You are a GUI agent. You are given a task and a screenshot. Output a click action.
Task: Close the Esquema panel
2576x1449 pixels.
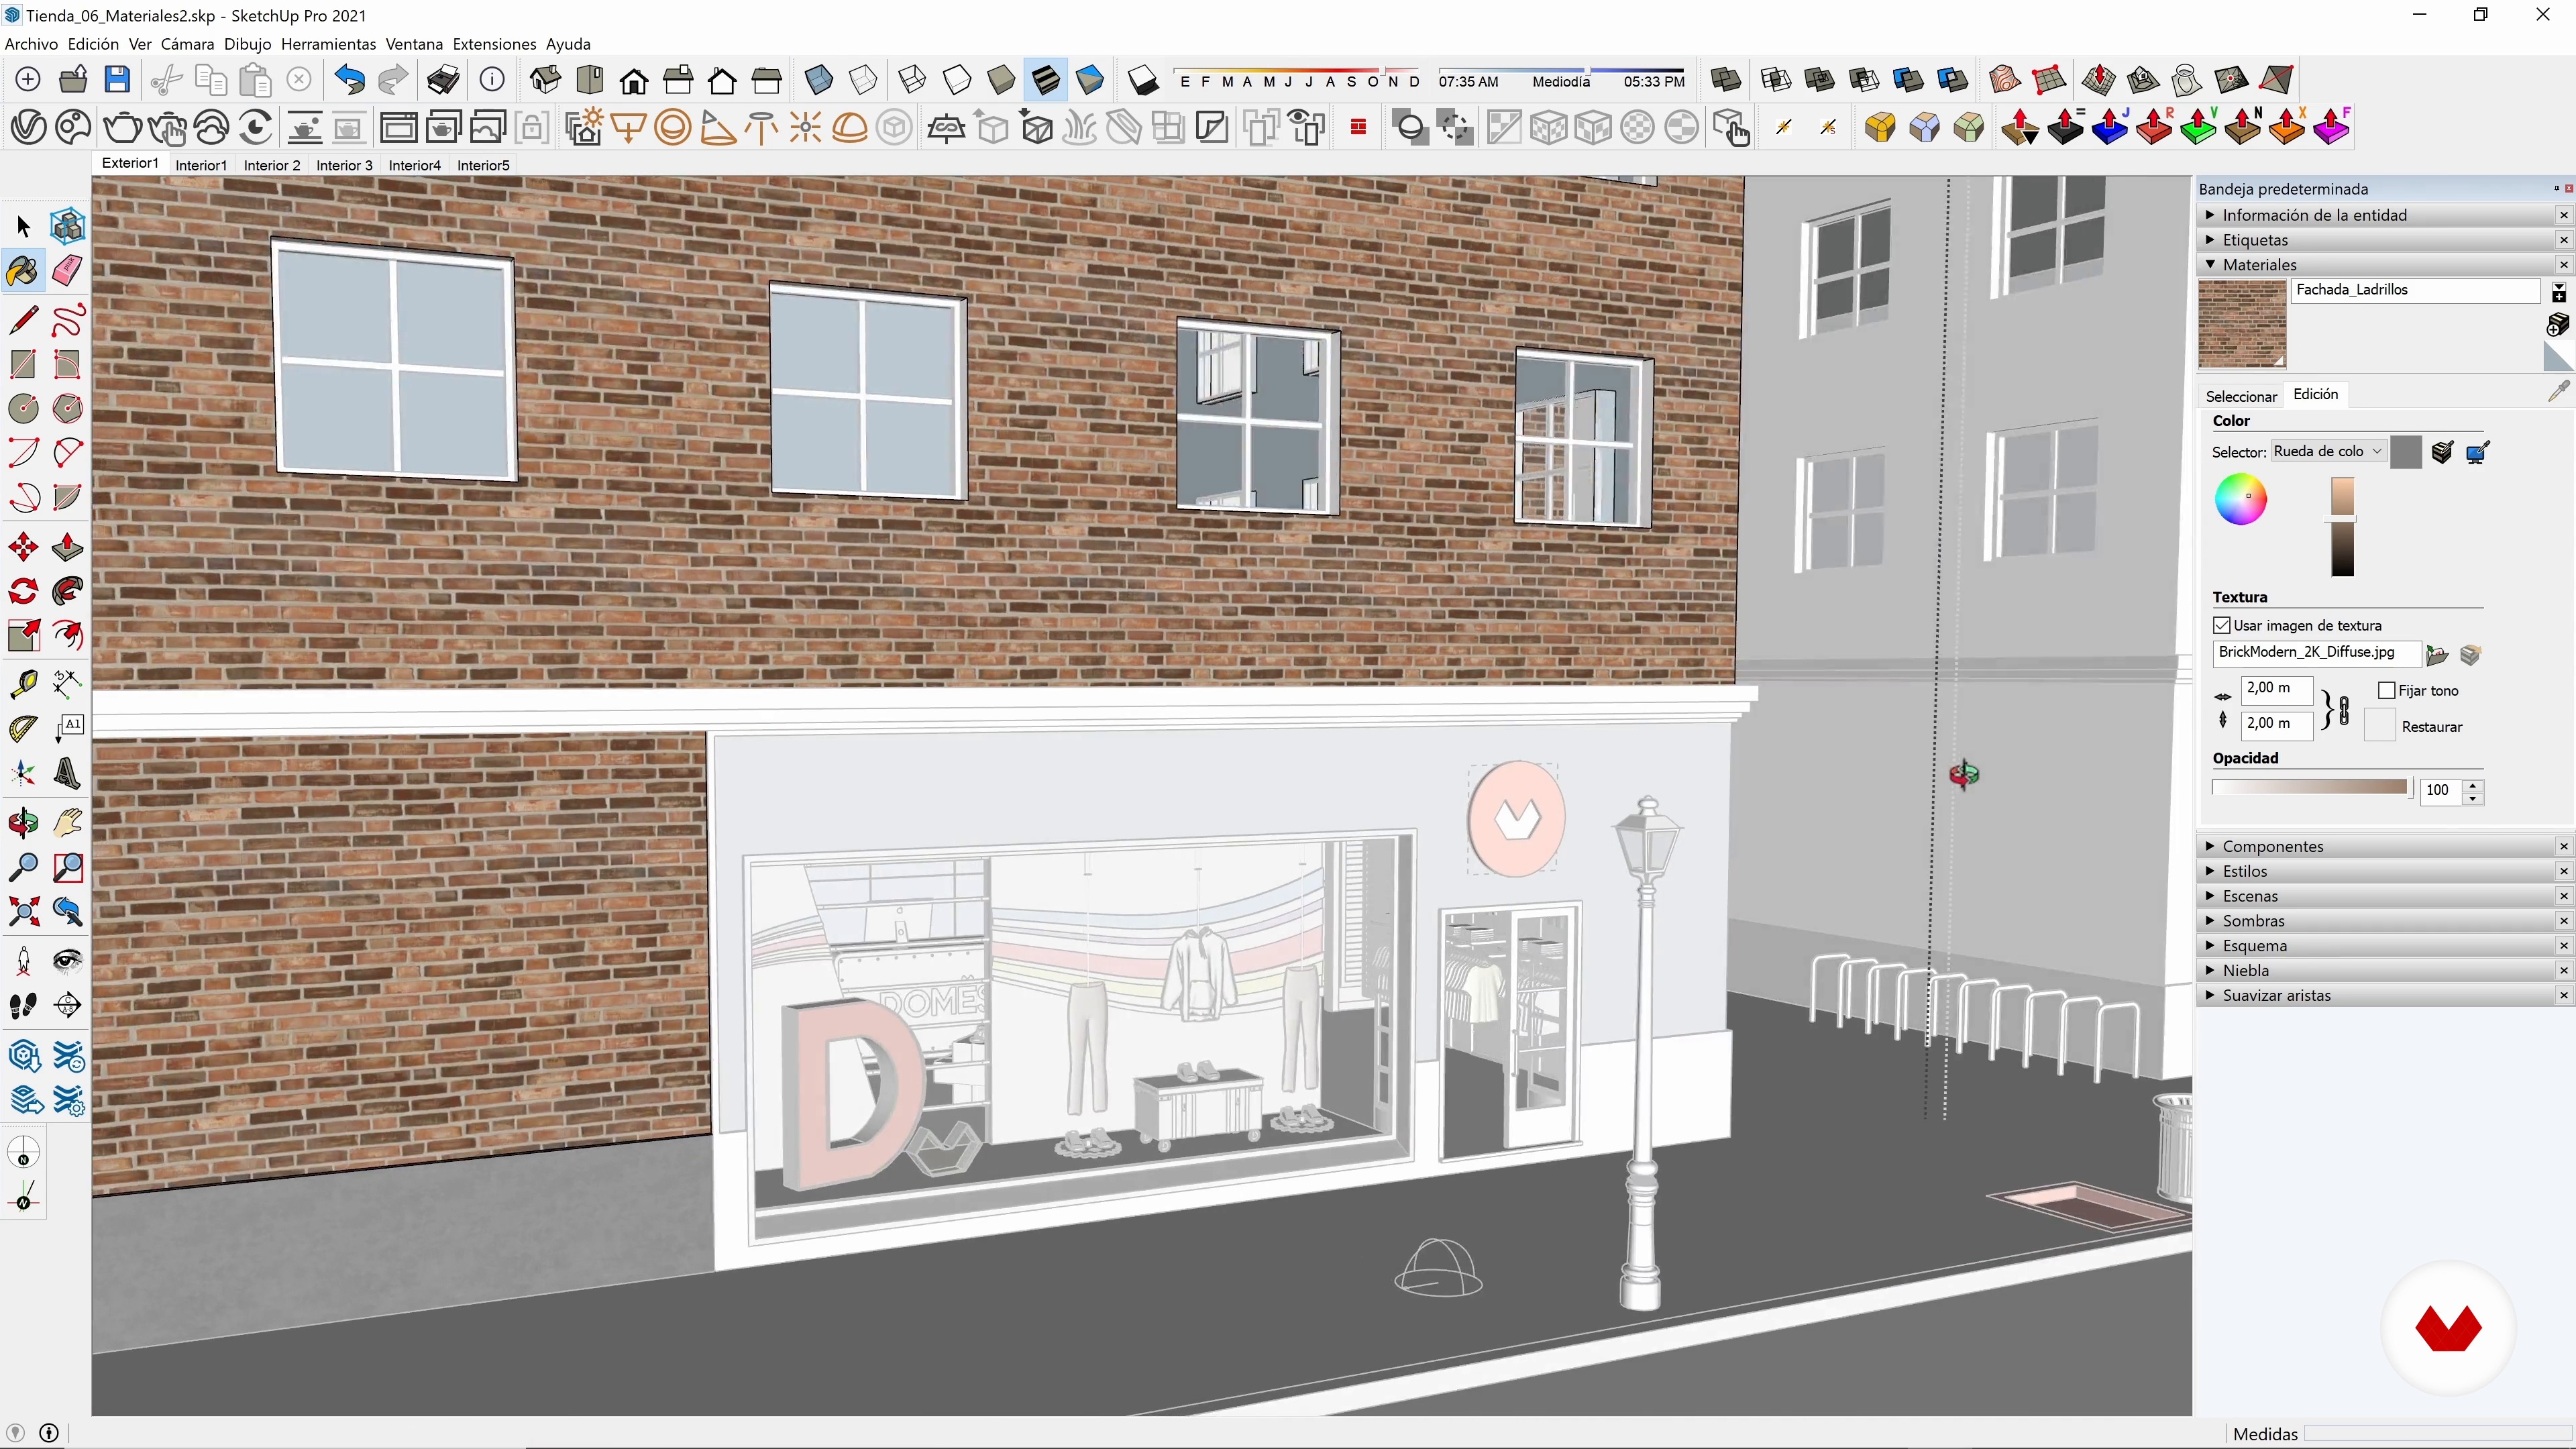(2564, 946)
